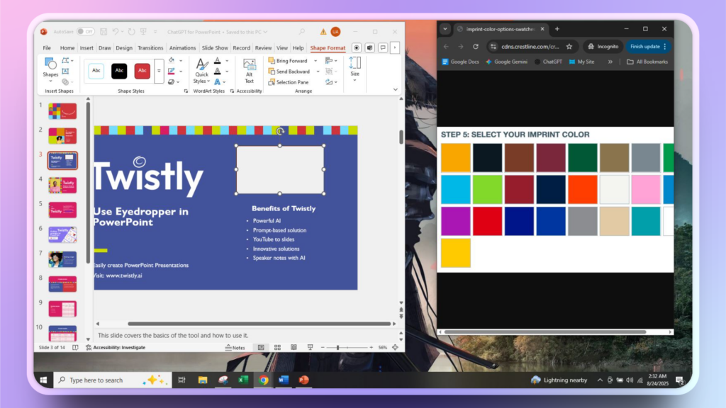Viewport: 726px width, 408px height.
Task: Open the Shape Fill dropdown arrow
Action: (x=181, y=61)
